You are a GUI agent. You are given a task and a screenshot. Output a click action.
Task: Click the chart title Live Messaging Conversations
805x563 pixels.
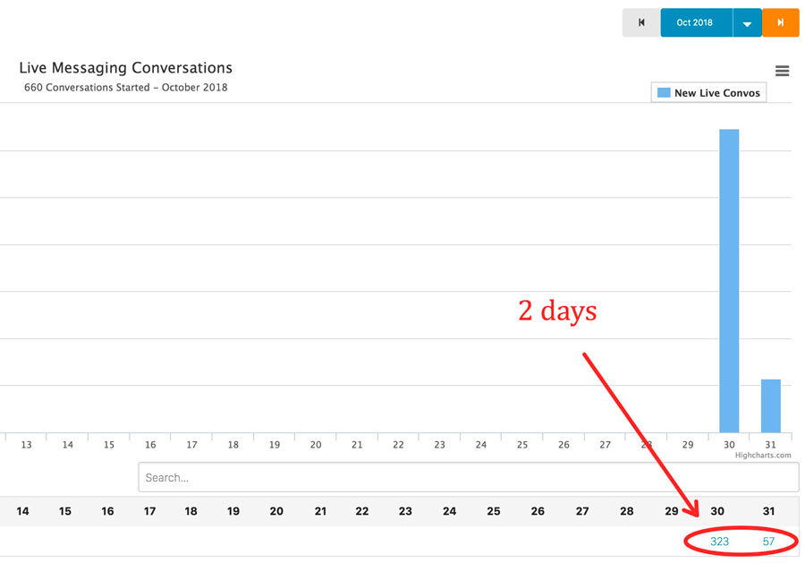(x=125, y=68)
